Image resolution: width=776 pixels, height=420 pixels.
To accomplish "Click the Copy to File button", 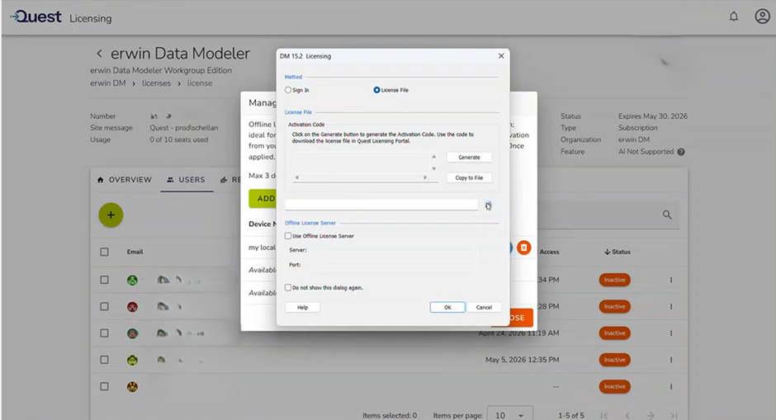I will pyautogui.click(x=469, y=177).
